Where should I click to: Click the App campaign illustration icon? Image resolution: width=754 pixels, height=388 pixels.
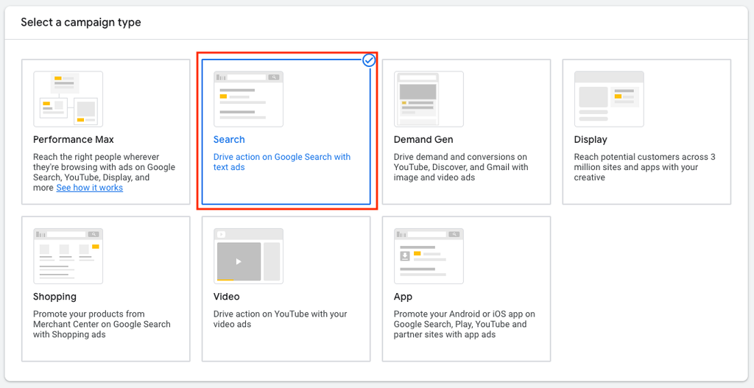point(429,256)
